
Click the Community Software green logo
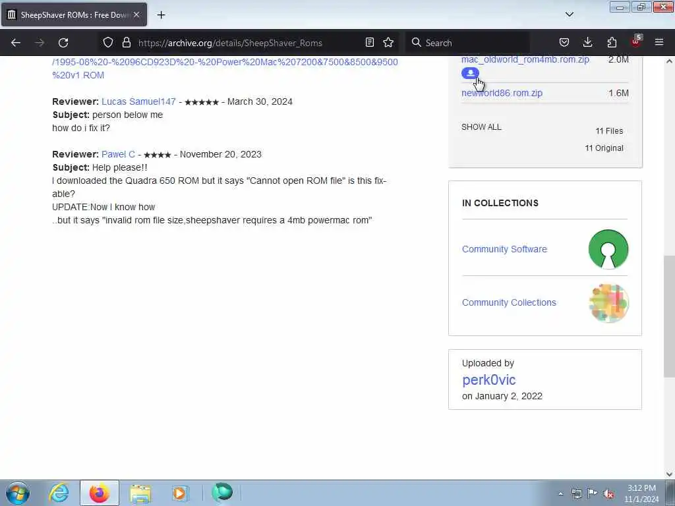[x=608, y=249]
